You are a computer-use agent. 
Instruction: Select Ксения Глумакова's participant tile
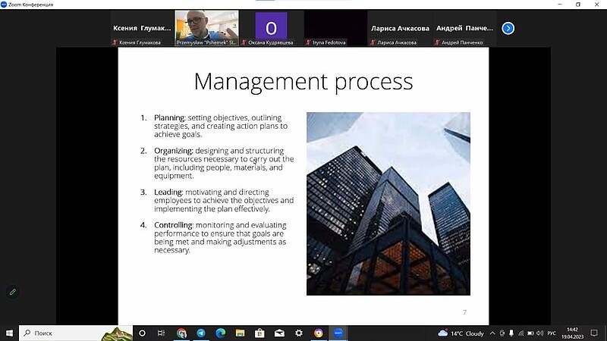(142, 28)
